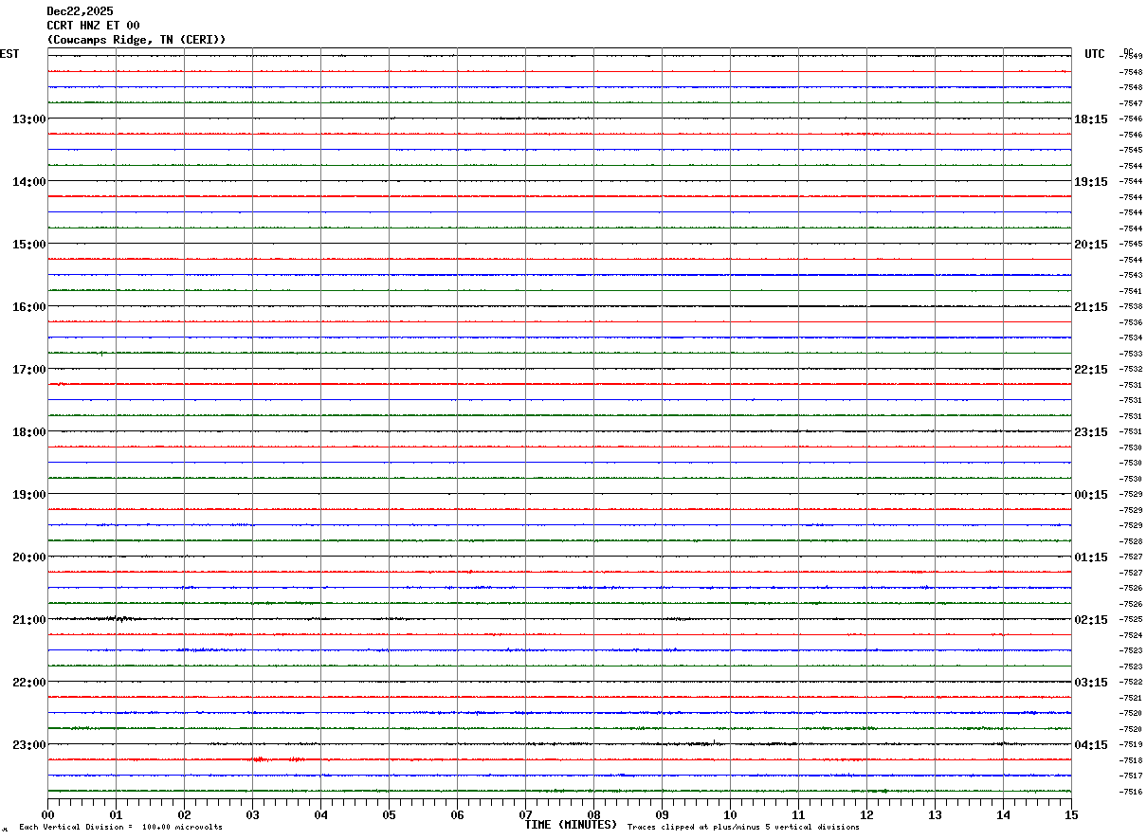Click minute label 04 on time axis

click(321, 814)
